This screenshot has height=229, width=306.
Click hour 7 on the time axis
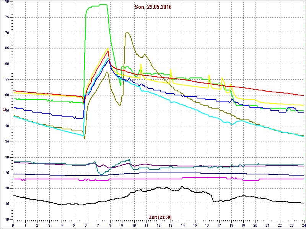pos(98,225)
